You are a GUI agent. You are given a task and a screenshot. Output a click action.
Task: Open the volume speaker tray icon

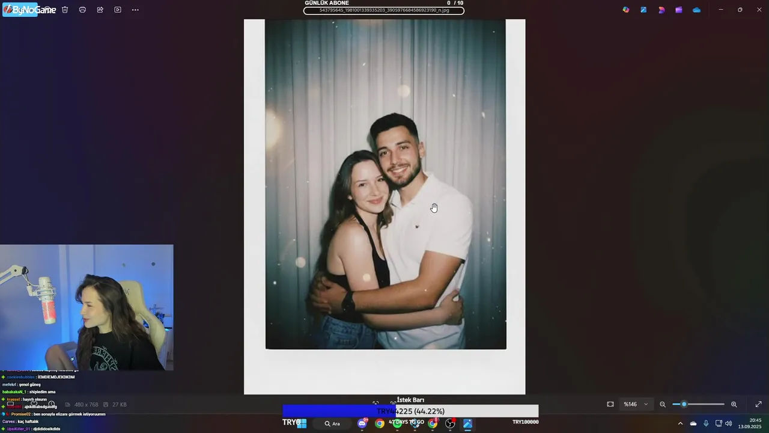pyautogui.click(x=728, y=423)
